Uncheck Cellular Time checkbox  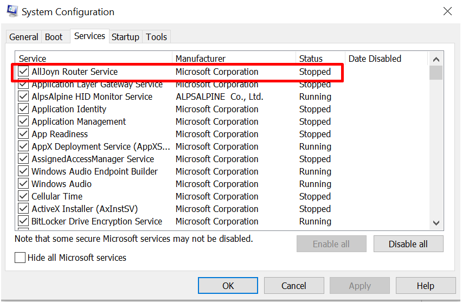(x=23, y=196)
